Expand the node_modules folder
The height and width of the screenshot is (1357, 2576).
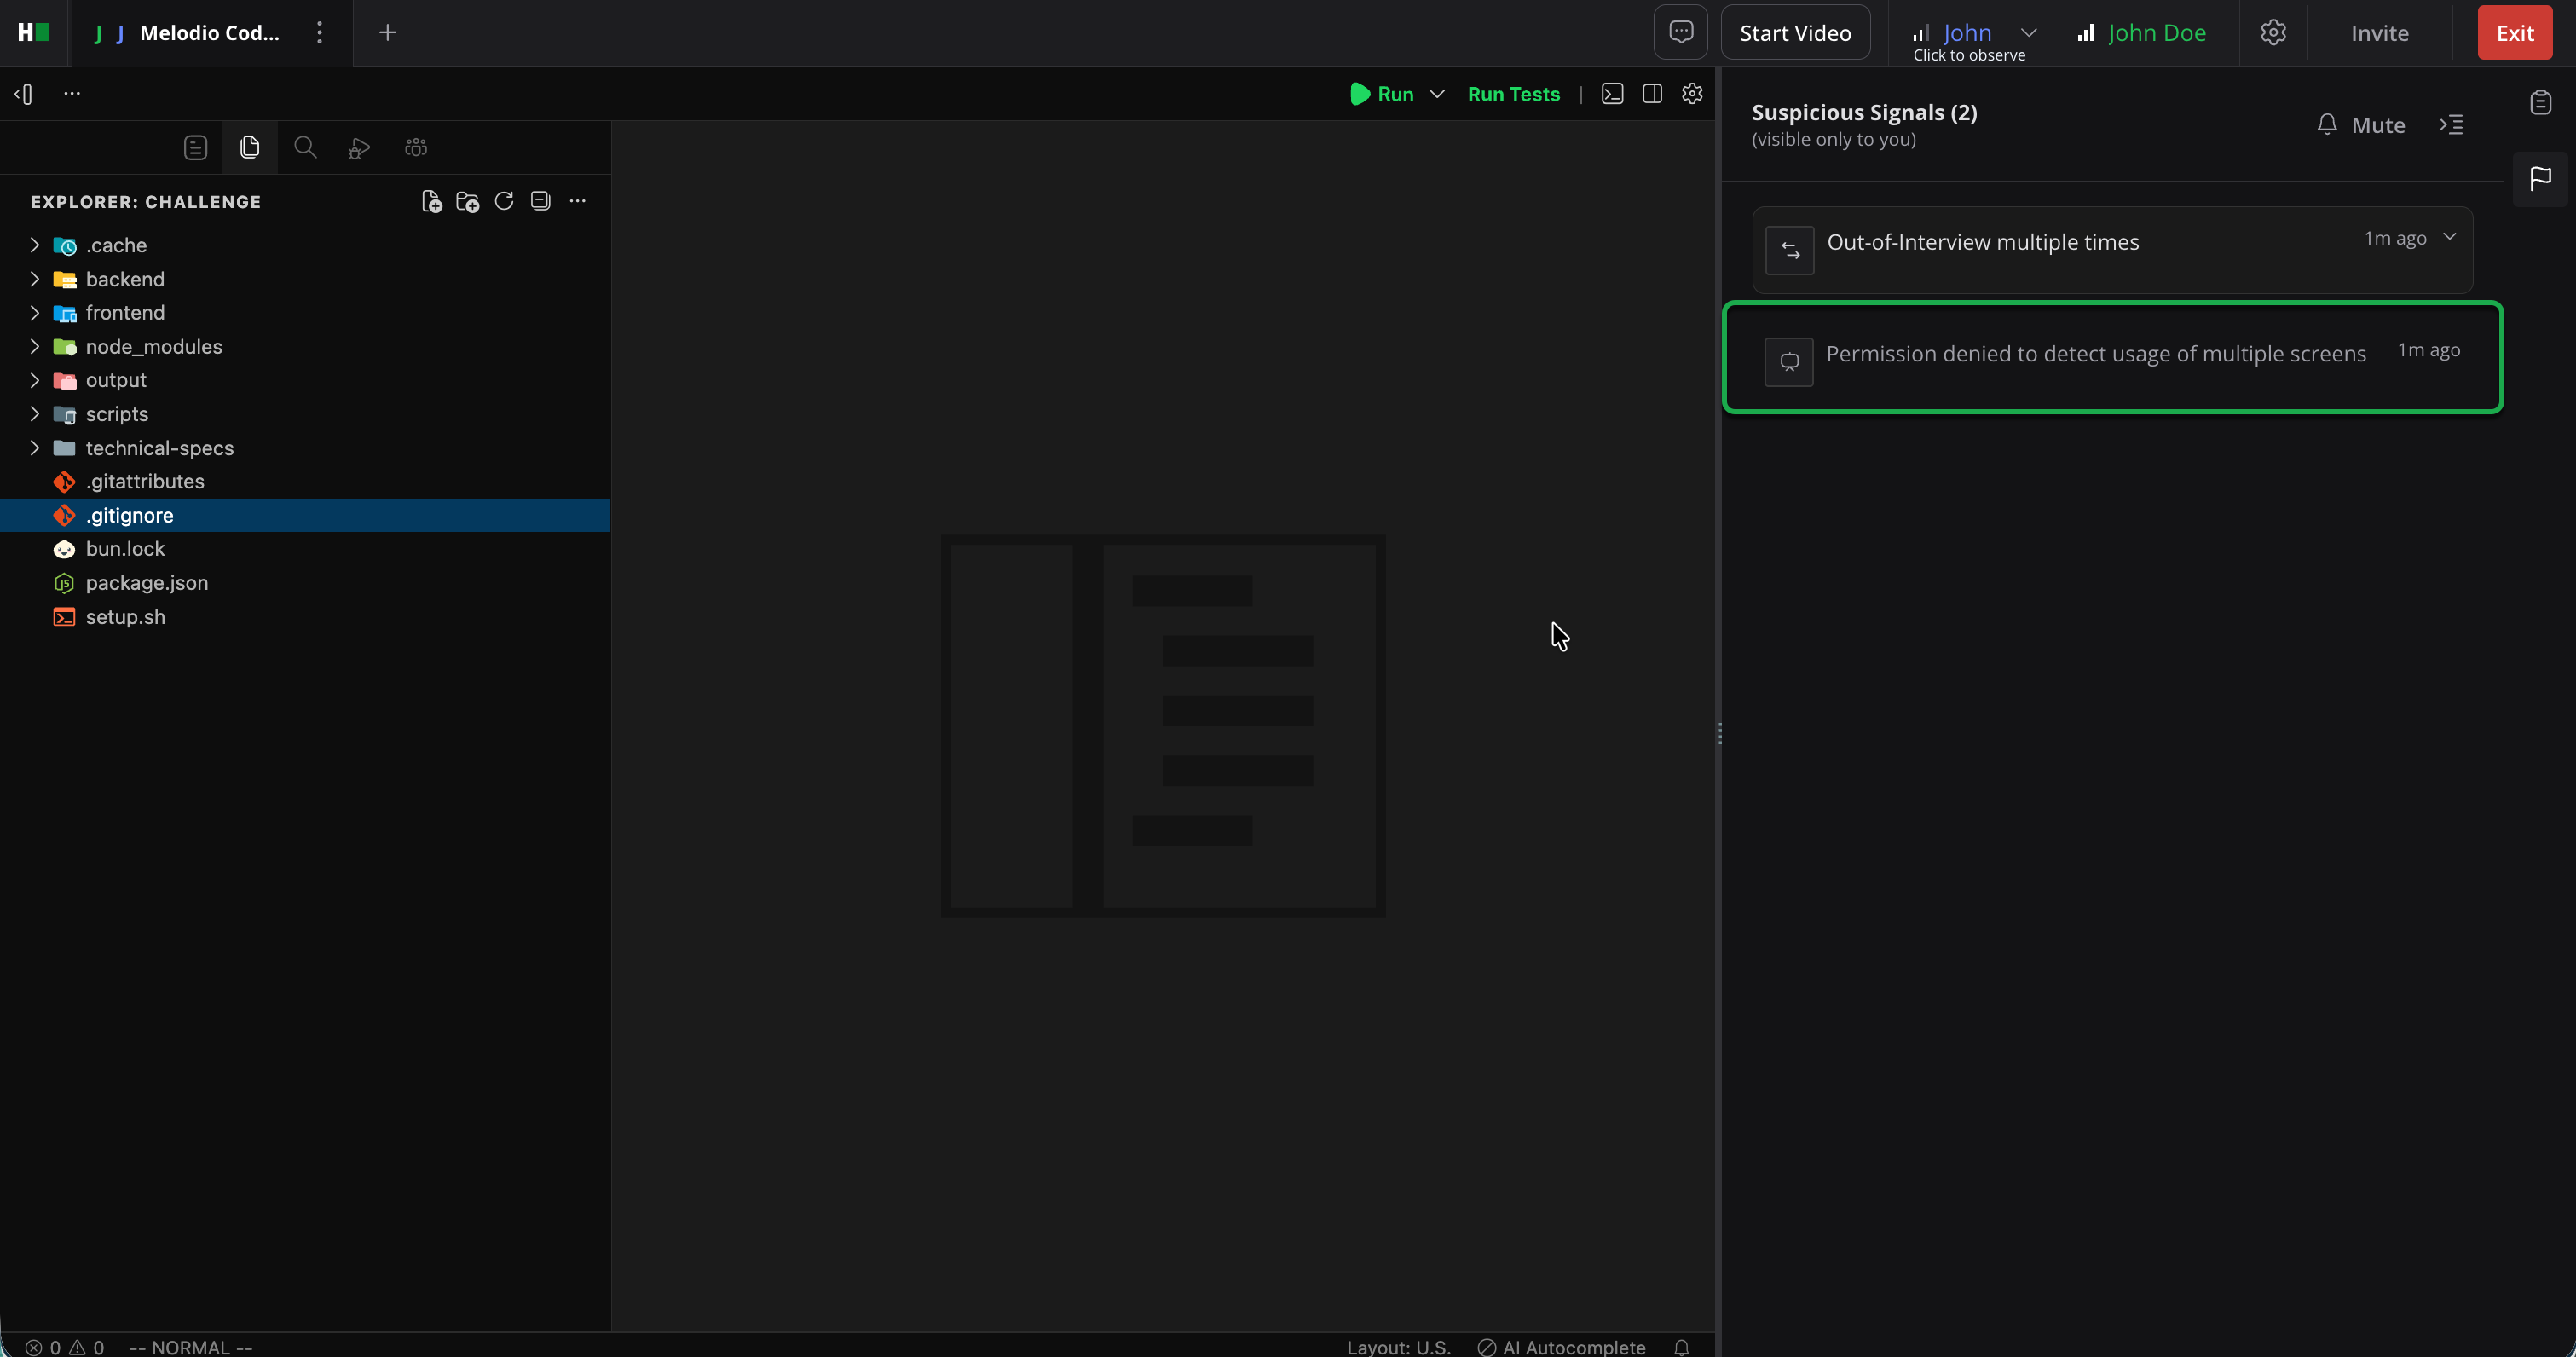[305, 347]
